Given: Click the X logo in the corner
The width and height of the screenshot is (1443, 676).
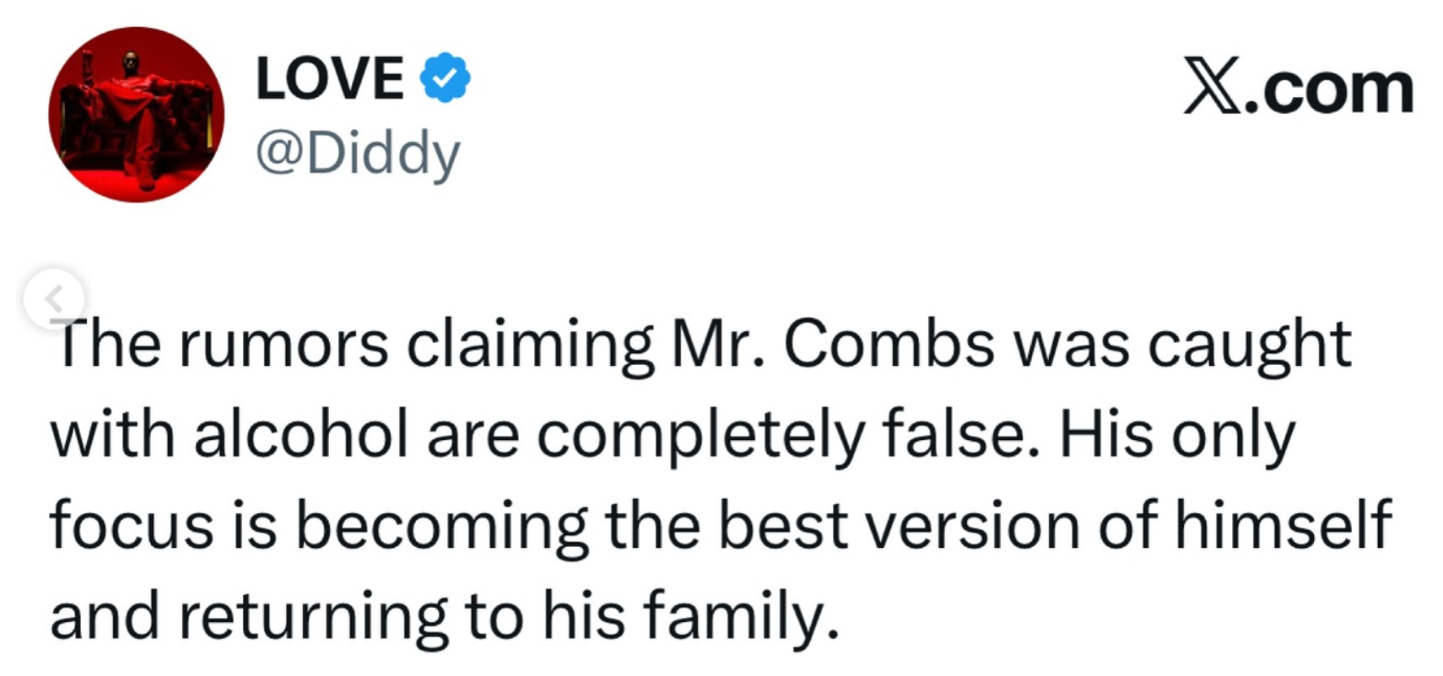Looking at the screenshot, I should tap(1212, 86).
